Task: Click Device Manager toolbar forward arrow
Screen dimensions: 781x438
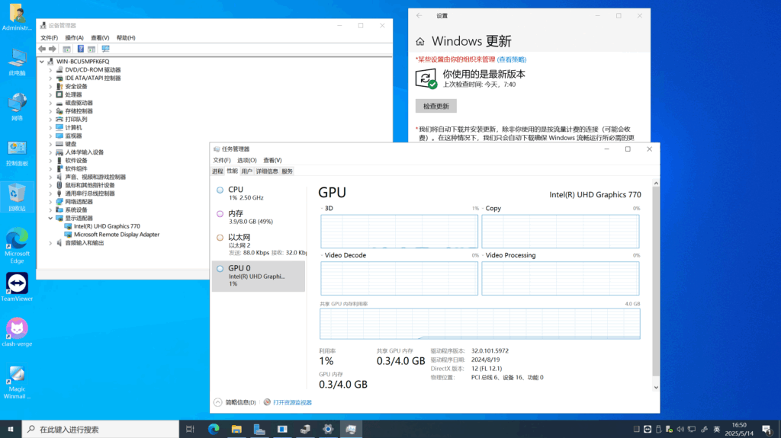Action: 53,49
